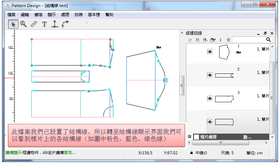Viewport: 280px width, 165px height.
Task: Open the info (i) icon in 紙樣目錄
Action: pos(221,40)
